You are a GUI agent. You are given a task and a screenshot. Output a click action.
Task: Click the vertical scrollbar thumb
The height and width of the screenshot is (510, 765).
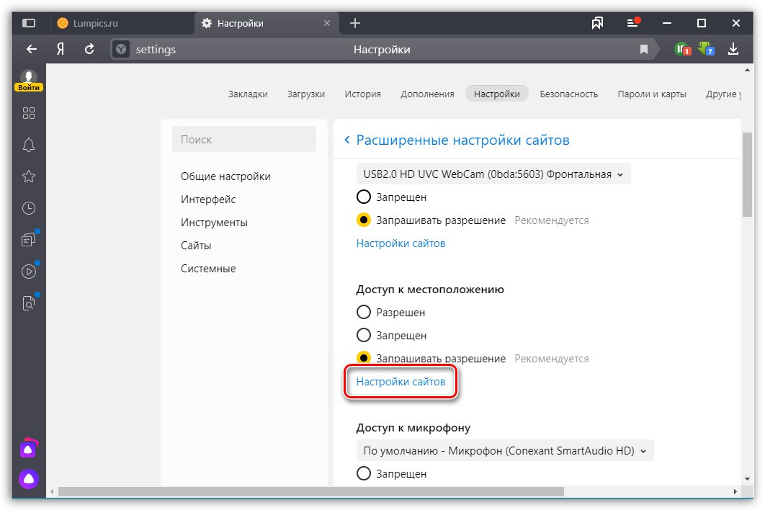click(x=747, y=173)
